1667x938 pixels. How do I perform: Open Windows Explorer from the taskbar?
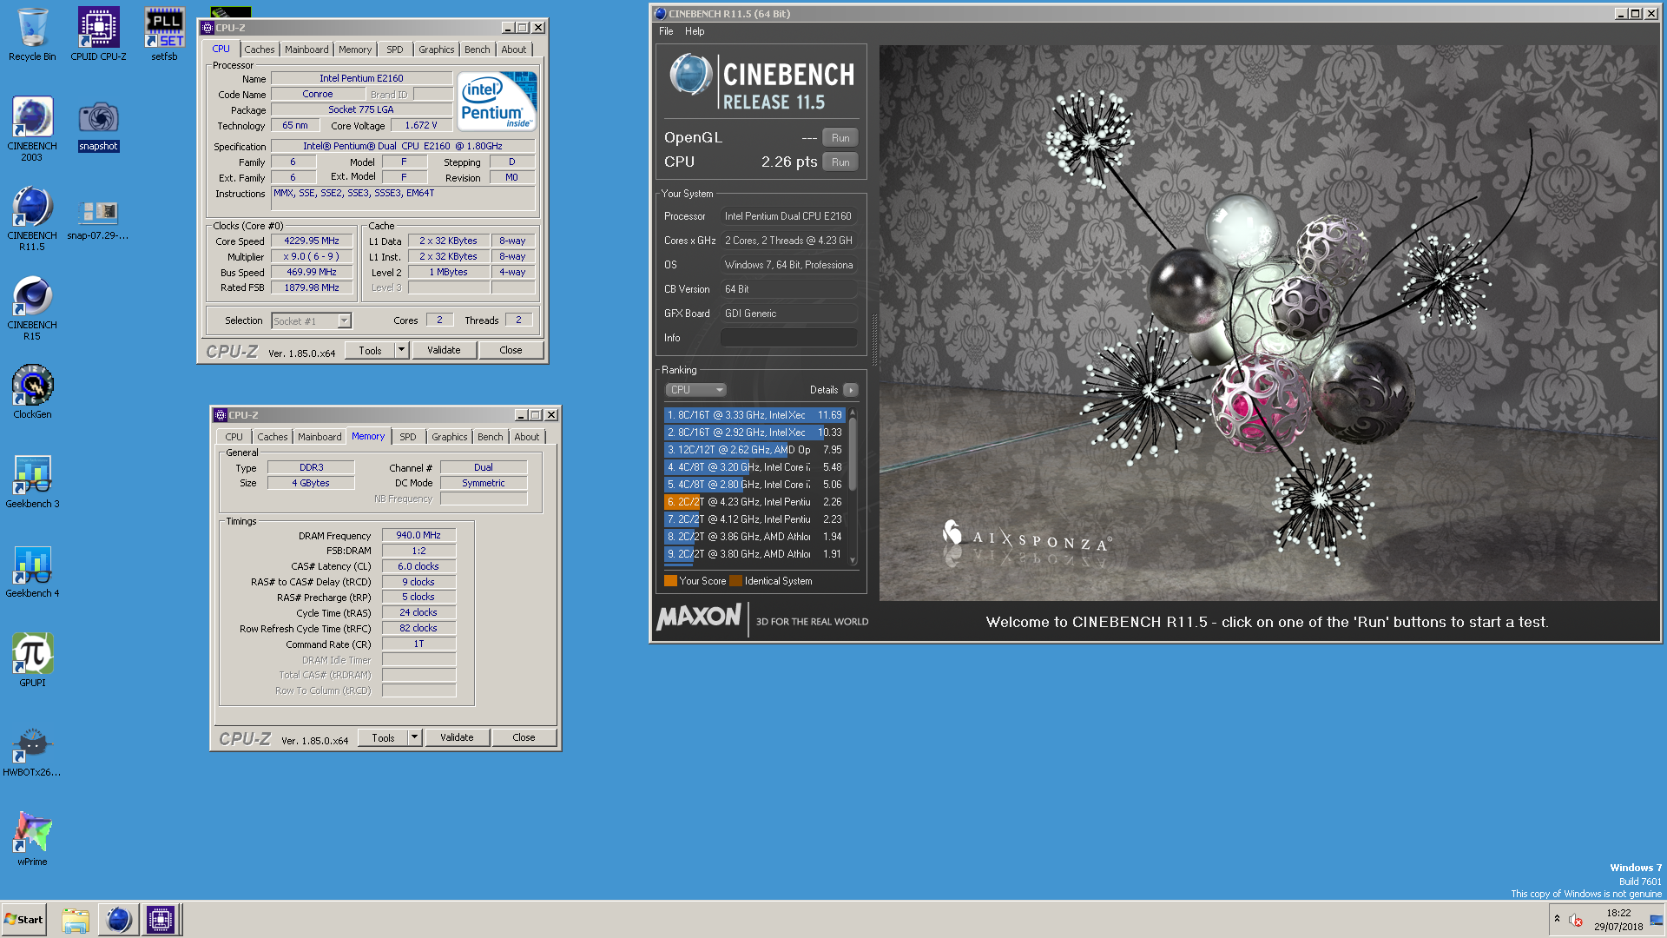[x=76, y=920]
